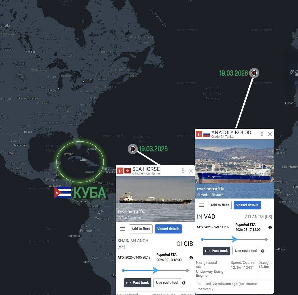298x295 pixels.
Task: Click route tool info icon in Anatoly Kolodkin card
Action: 263,251
